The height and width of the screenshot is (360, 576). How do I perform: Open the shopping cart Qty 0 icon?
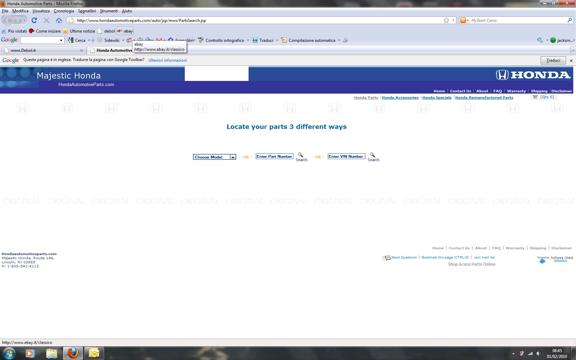[x=535, y=97]
